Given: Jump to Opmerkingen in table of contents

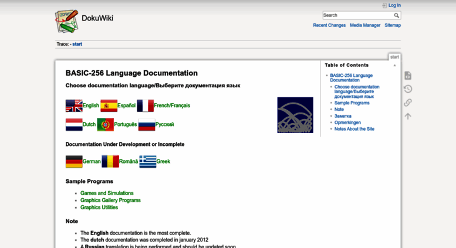Looking at the screenshot, I should coord(347,123).
